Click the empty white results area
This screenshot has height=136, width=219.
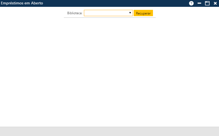click(x=109, y=71)
